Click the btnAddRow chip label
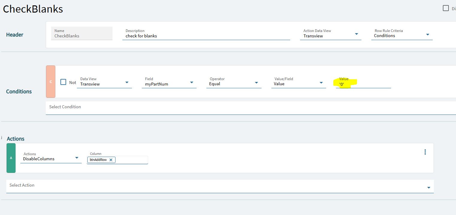The height and width of the screenshot is (215, 456). (98, 160)
